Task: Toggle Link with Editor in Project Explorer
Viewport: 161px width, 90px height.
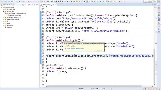Action: (x=25, y=5)
